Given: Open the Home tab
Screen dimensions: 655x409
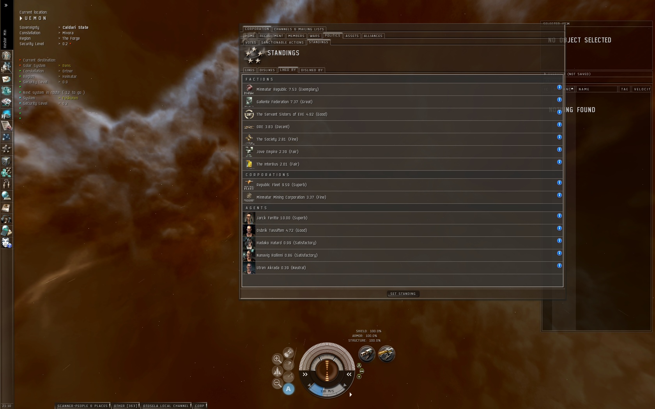Looking at the screenshot, I should pyautogui.click(x=250, y=36).
